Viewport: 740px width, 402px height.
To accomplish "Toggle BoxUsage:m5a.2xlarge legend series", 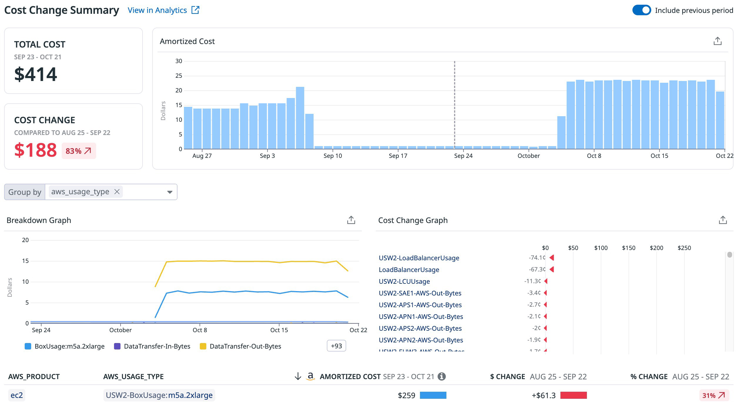I will tap(69, 346).
